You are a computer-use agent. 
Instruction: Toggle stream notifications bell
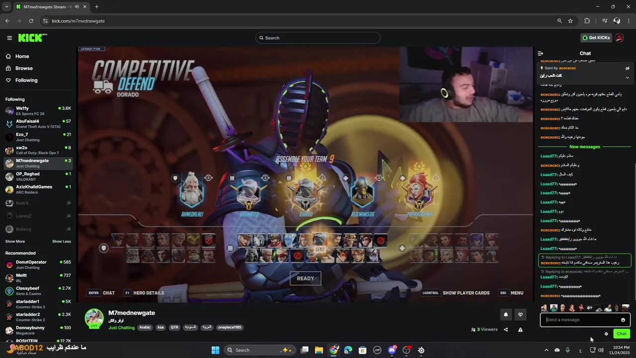pyautogui.click(x=506, y=314)
